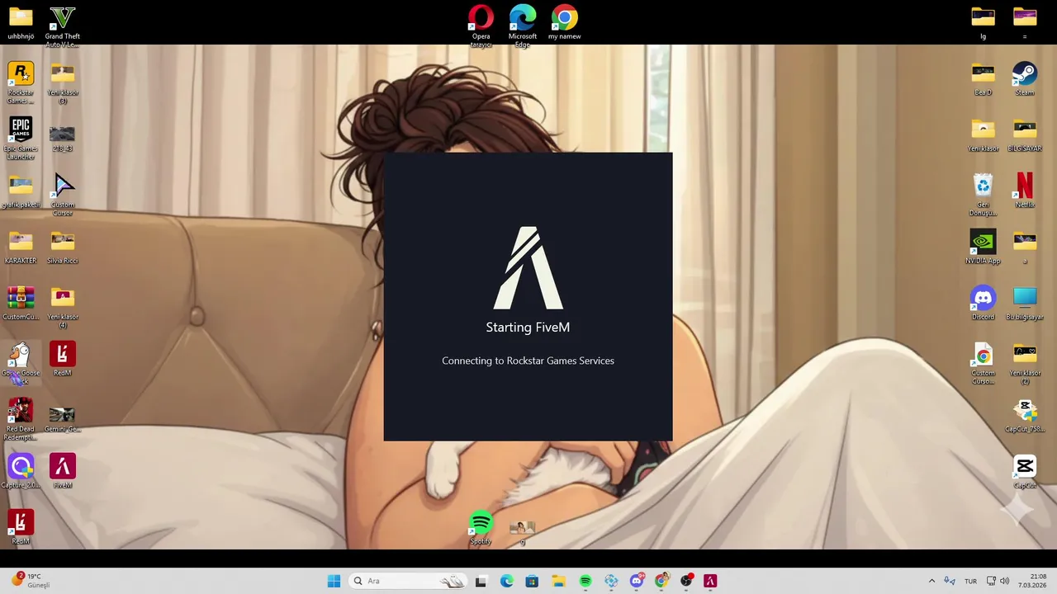
Task: Open the Netflix desktop shortcut
Action: click(1025, 191)
